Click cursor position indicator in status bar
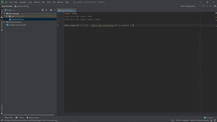This screenshot has height=122, width=217. point(173,121)
